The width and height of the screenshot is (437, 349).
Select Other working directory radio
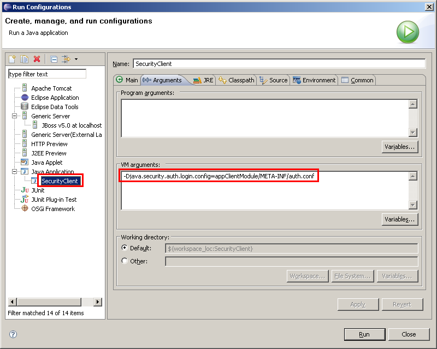point(125,261)
